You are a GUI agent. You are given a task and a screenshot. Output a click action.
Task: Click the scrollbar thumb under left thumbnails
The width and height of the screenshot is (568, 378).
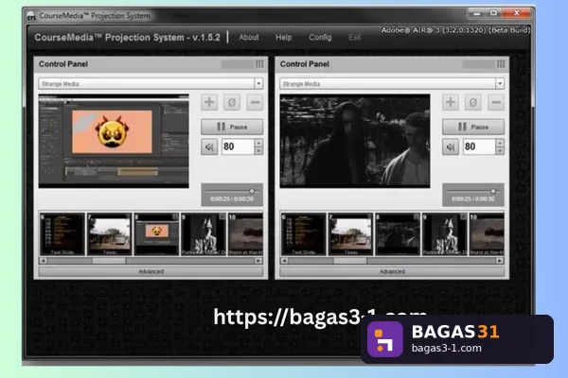point(109,261)
